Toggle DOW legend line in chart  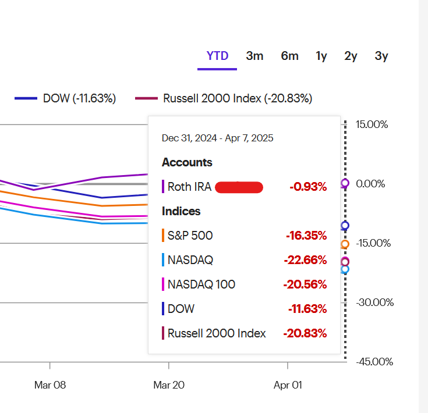click(x=65, y=98)
